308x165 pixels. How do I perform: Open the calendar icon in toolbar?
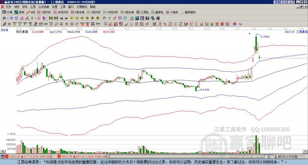pyautogui.click(x=132, y=18)
